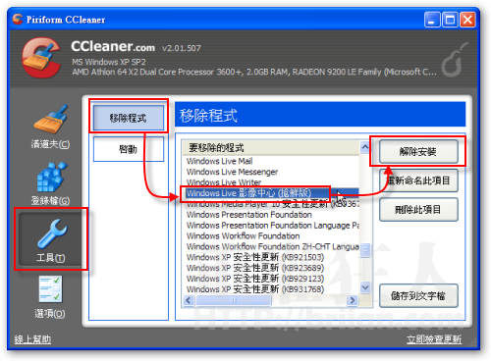Open the 立即檢查更新 check updates link
The image size is (491, 361).
click(434, 339)
